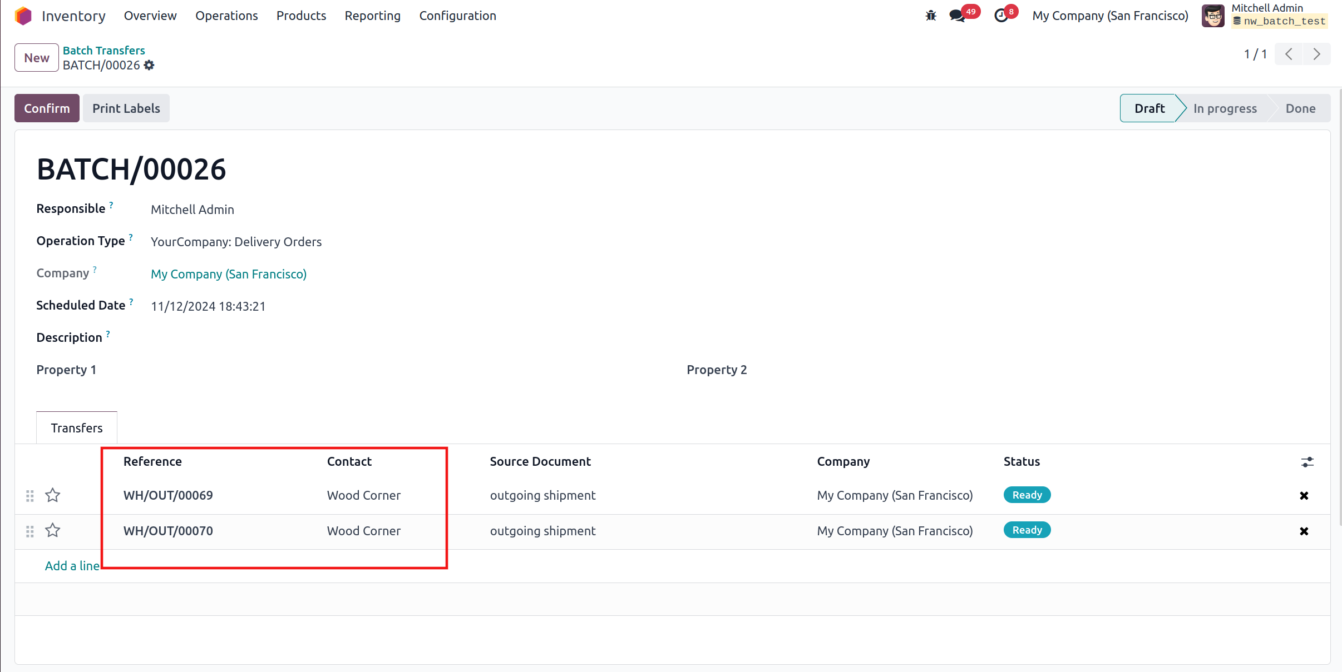
Task: Remove the WH/OUT/00069 transfer line
Action: coord(1304,496)
